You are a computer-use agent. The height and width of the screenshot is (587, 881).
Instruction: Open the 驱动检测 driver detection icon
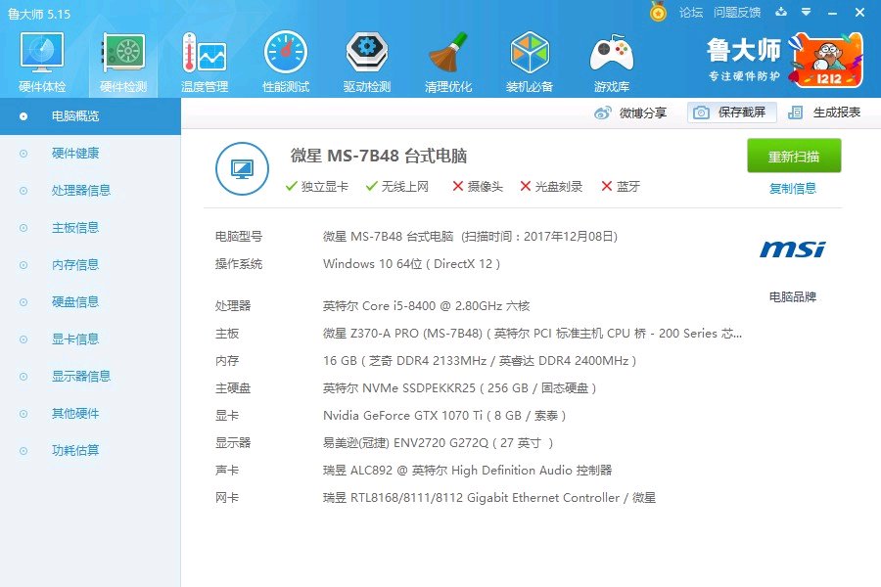367,62
